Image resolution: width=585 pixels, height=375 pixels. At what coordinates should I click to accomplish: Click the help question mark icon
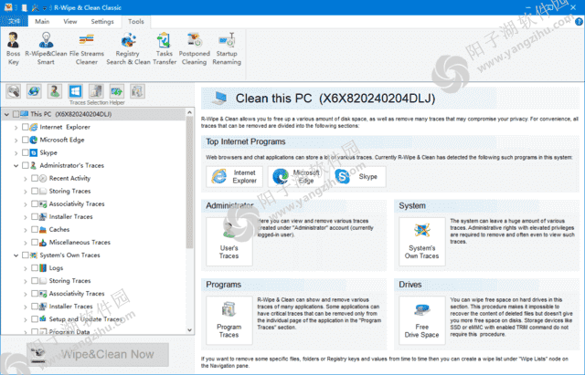point(579,22)
